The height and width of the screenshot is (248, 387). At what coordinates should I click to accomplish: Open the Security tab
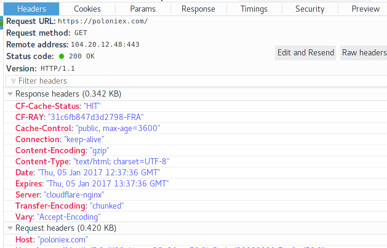[x=310, y=9]
